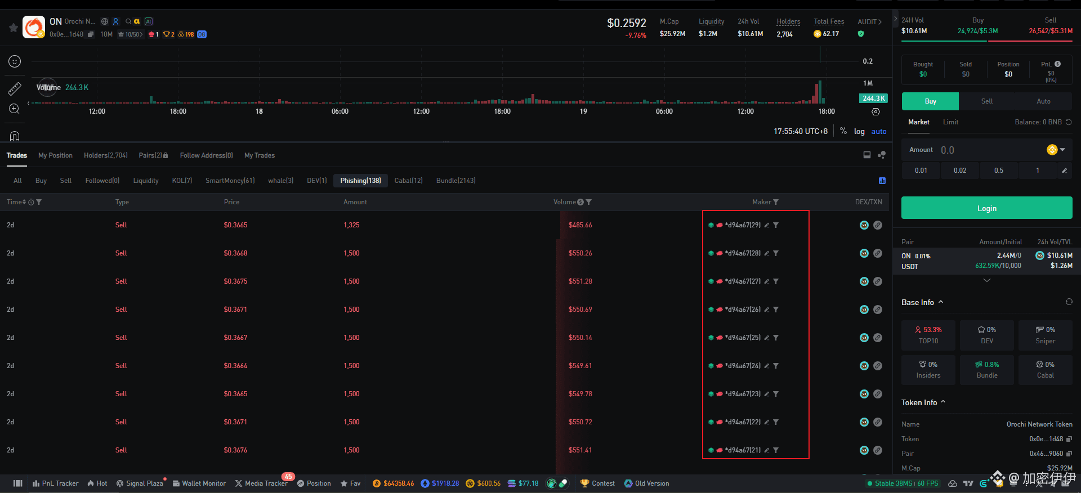Open the AI analysis icon in header

(x=149, y=21)
